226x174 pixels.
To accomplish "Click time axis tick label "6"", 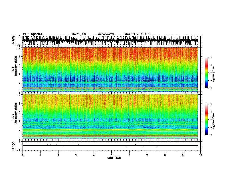I will (x=130, y=155).
